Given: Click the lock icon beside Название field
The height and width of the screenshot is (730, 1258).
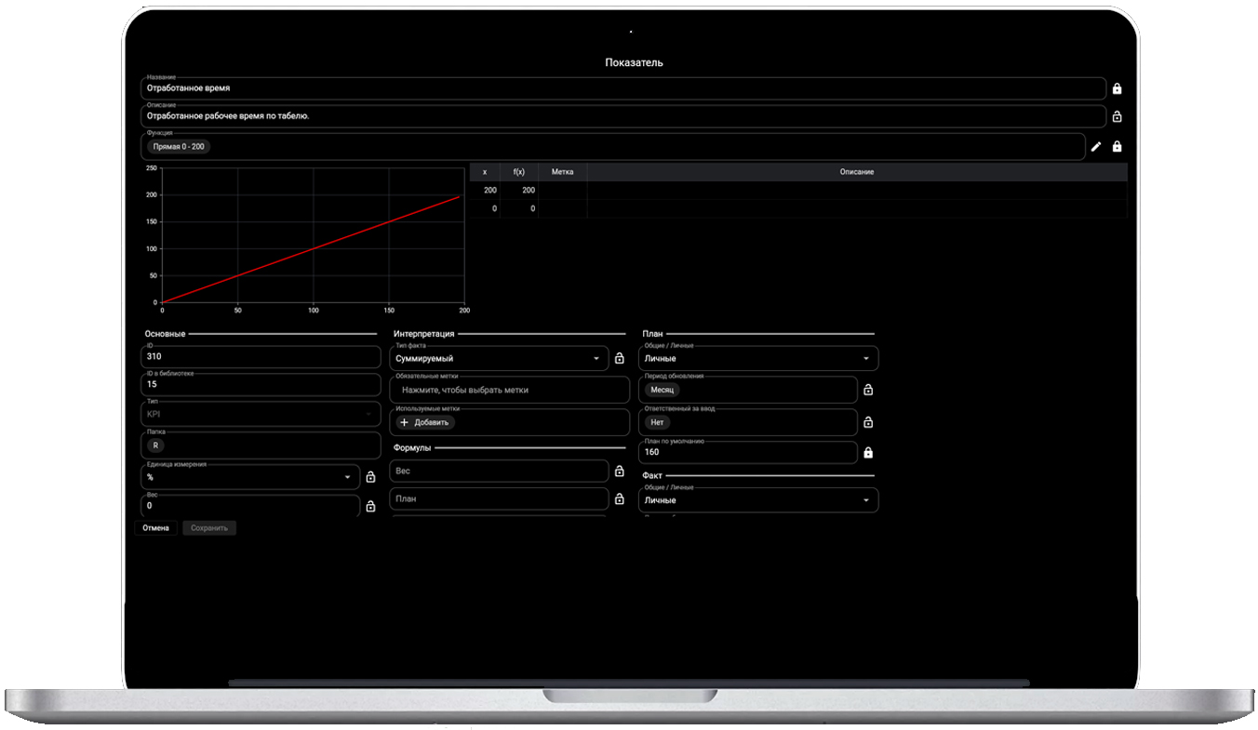Looking at the screenshot, I should point(1117,89).
